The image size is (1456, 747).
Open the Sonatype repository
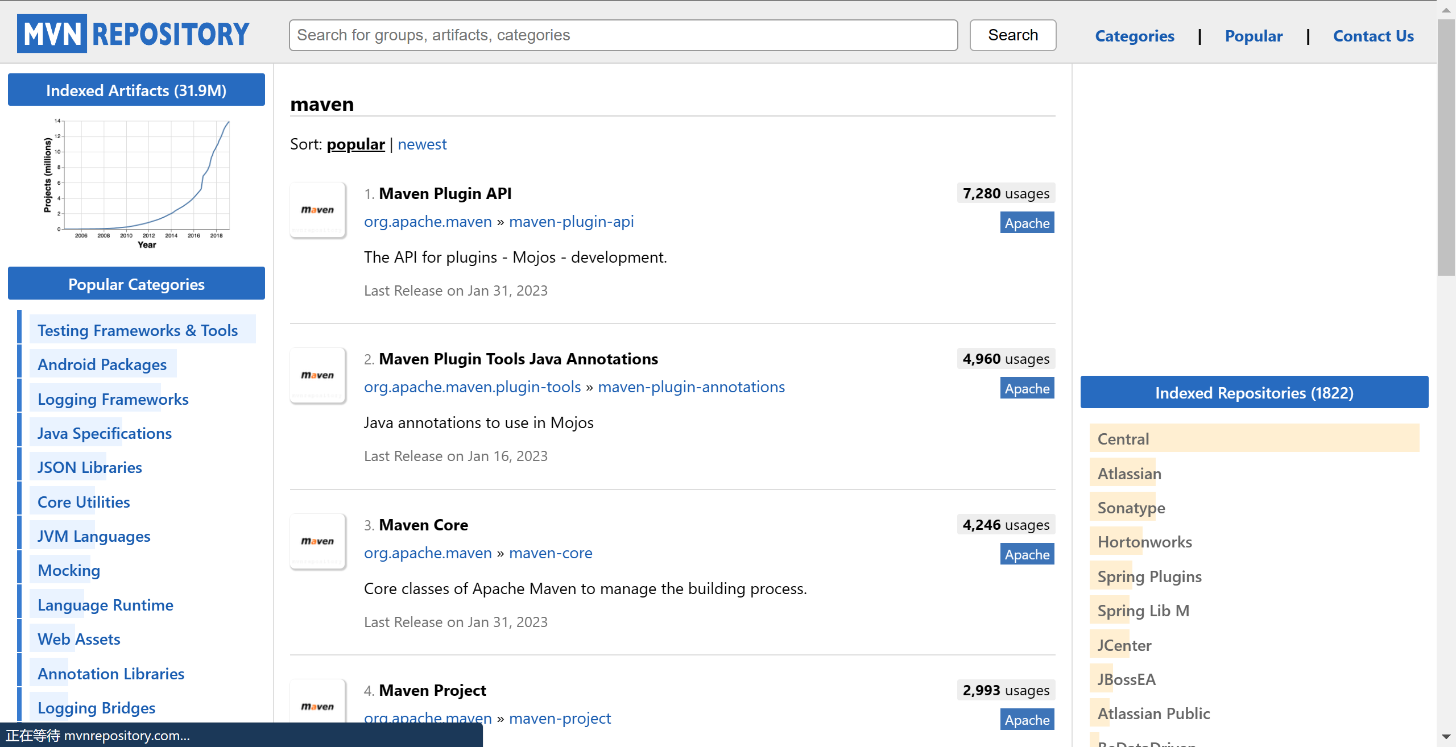(x=1131, y=508)
